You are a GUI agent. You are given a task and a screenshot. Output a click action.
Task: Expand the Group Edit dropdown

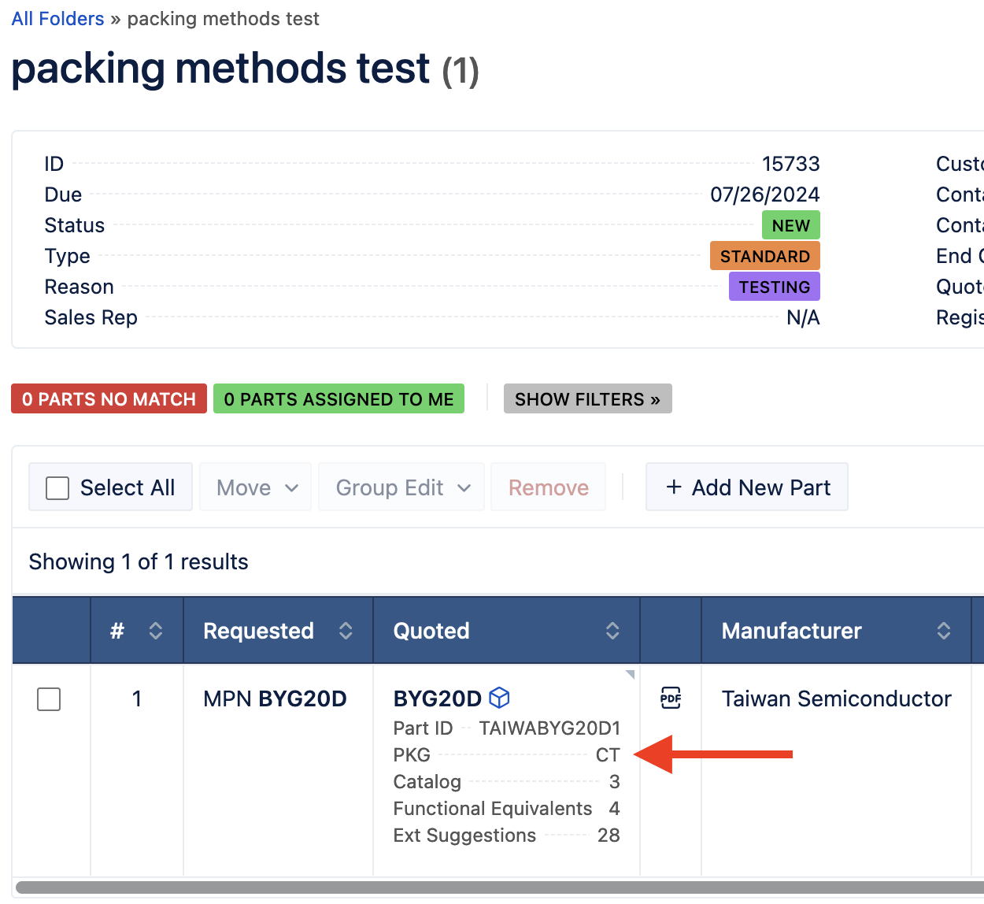[x=401, y=487]
